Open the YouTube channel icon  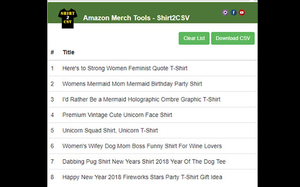[242, 12]
